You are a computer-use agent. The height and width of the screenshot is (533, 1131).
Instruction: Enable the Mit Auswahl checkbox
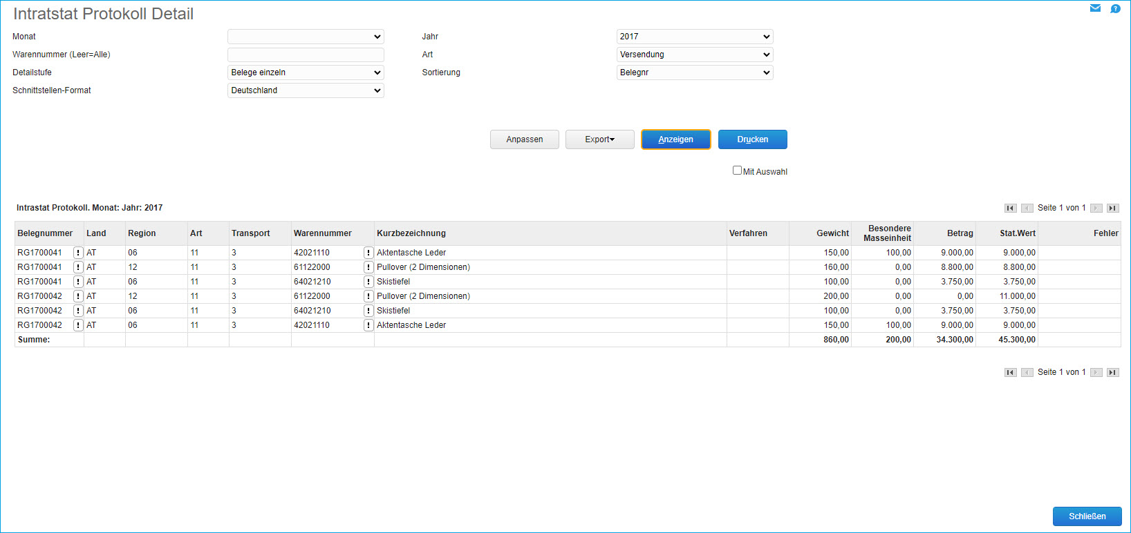737,171
